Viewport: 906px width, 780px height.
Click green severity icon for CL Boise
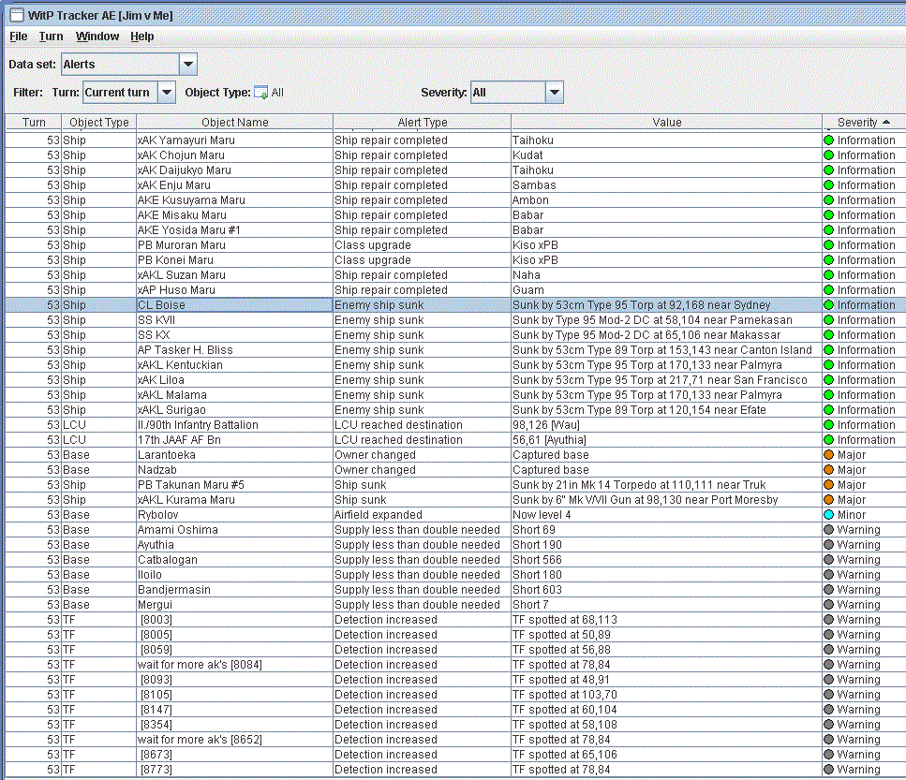pos(829,305)
